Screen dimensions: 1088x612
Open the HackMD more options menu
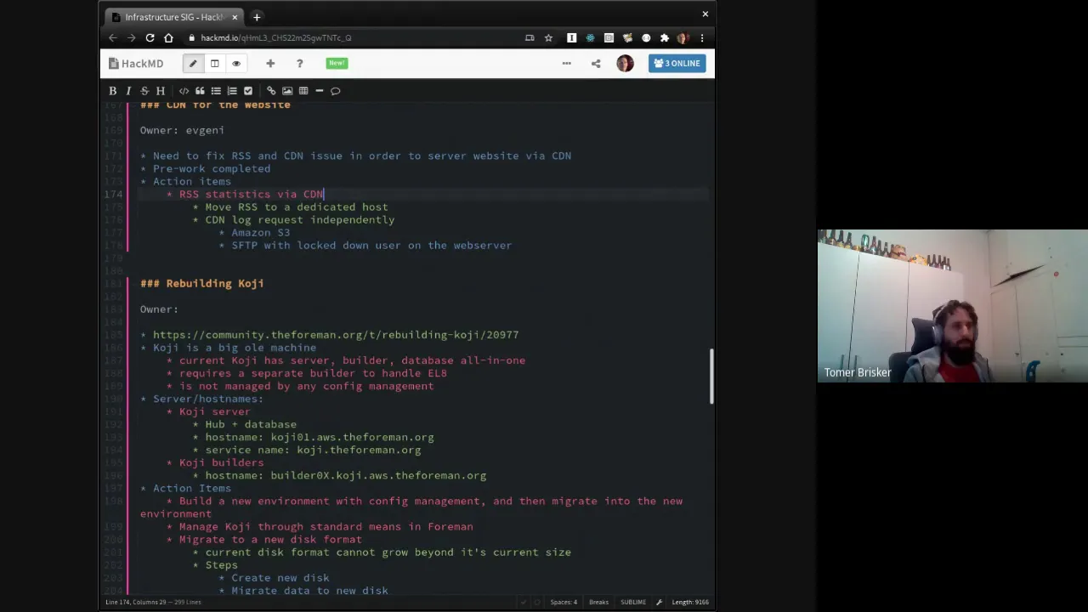pos(567,63)
